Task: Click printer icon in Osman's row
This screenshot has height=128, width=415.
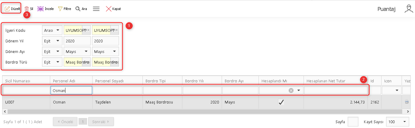Action: coord(406,102)
